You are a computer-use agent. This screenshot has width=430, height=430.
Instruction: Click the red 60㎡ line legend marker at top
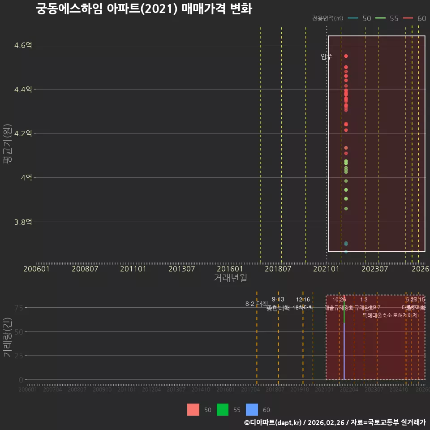pos(408,18)
